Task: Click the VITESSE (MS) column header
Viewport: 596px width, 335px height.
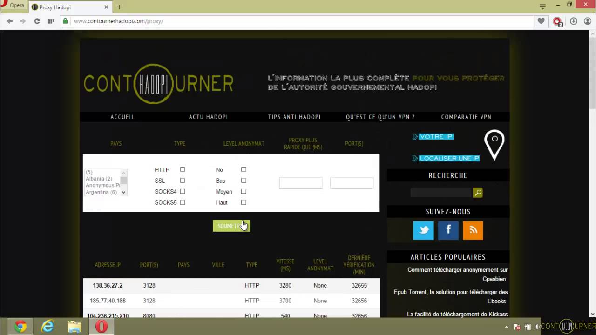Action: pyautogui.click(x=285, y=265)
